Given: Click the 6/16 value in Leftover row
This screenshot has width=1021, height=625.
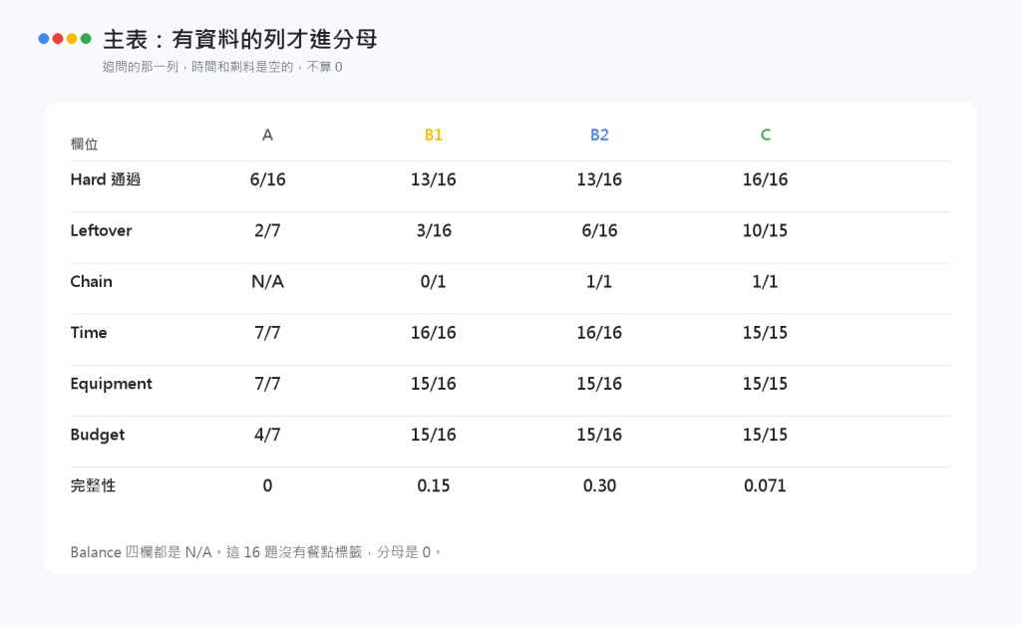Looking at the screenshot, I should 599,230.
